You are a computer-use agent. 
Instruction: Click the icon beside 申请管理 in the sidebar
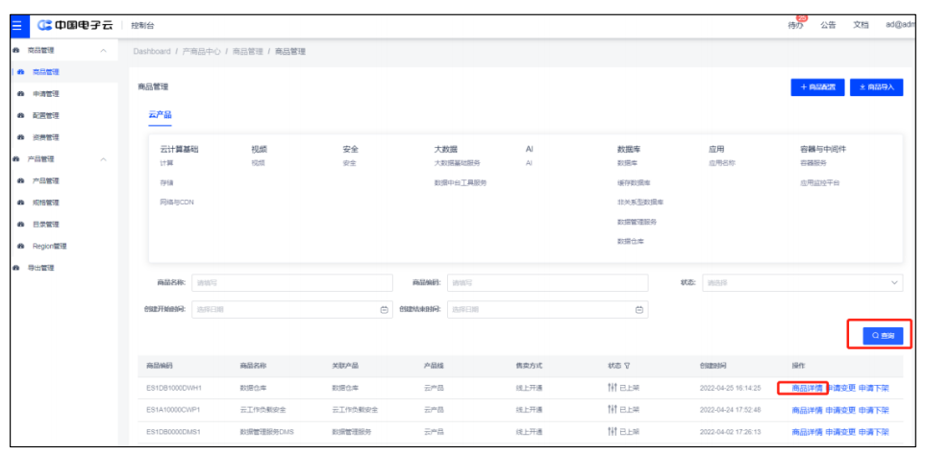(21, 94)
